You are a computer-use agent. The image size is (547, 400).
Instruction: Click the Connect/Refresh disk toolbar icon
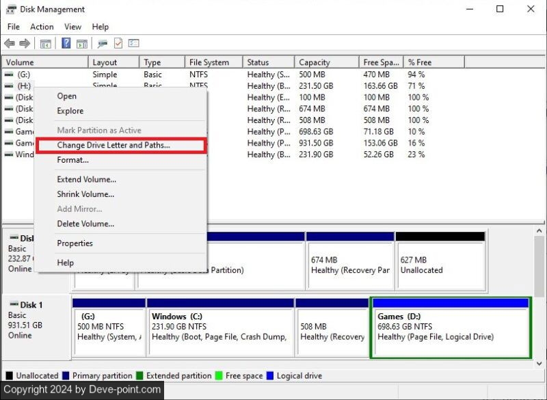click(103, 44)
